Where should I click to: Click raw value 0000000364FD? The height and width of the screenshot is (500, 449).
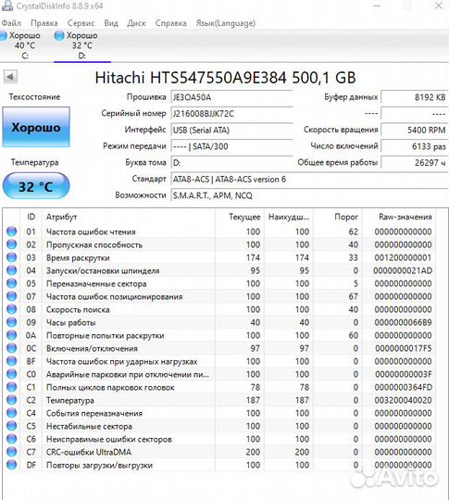coord(404,387)
